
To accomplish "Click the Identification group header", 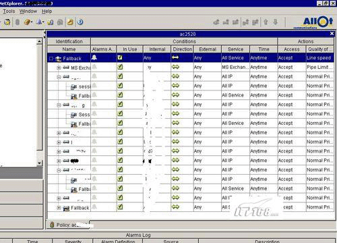I will click(x=69, y=41).
